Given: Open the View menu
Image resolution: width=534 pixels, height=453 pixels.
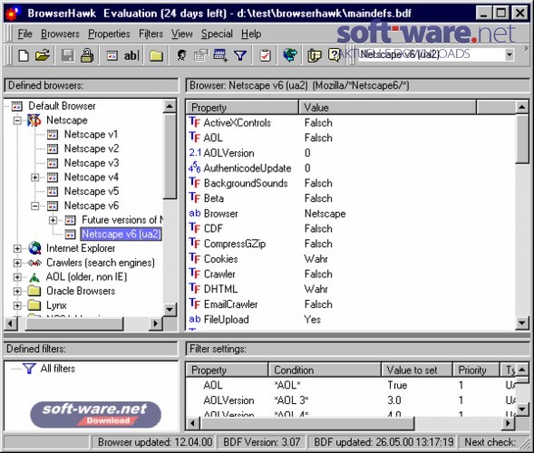Looking at the screenshot, I should pyautogui.click(x=182, y=34).
